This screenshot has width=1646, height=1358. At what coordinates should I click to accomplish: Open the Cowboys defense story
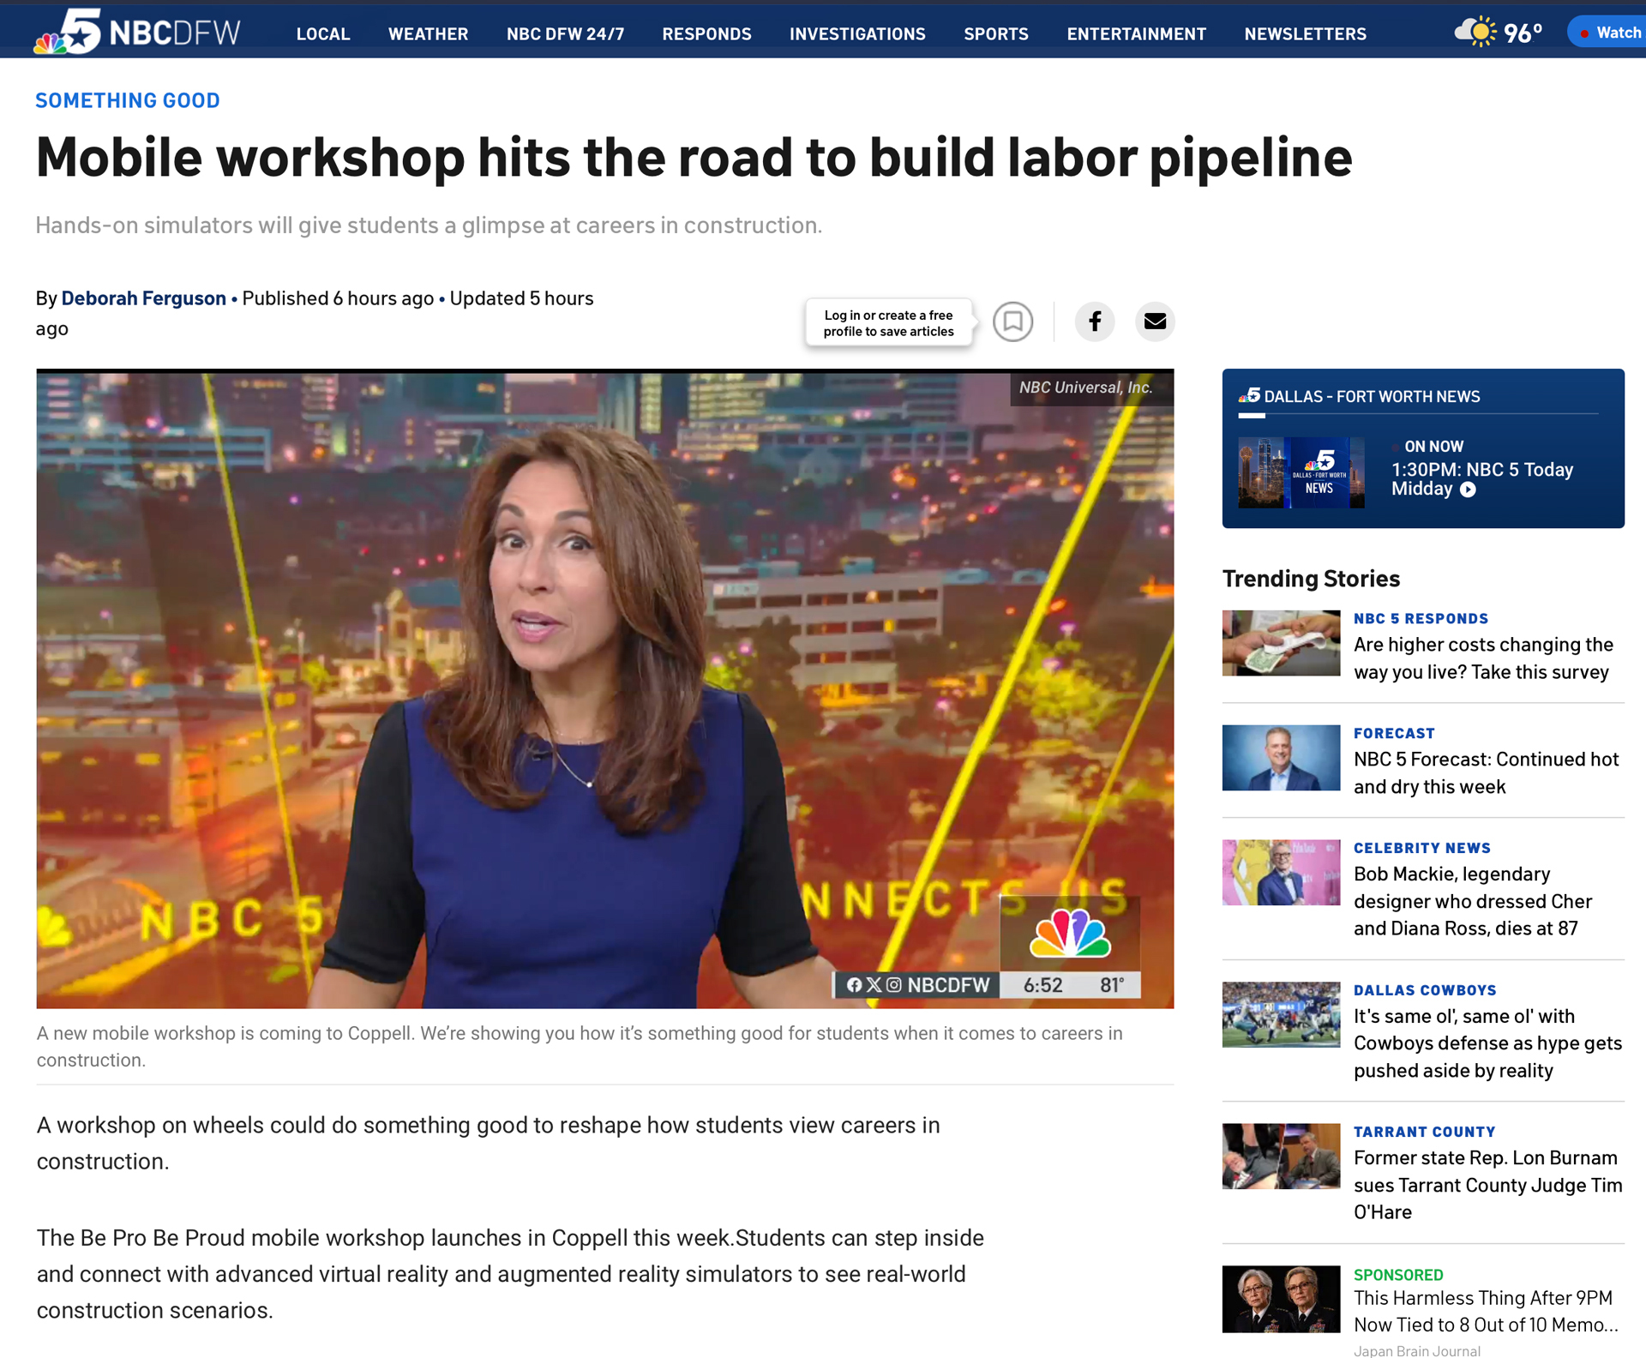pos(1487,1043)
